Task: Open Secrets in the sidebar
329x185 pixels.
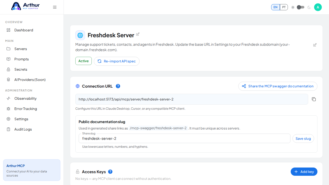Action: 32,69
